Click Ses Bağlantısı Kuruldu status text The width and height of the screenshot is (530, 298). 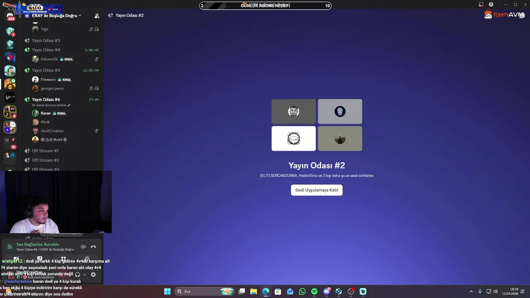click(38, 244)
